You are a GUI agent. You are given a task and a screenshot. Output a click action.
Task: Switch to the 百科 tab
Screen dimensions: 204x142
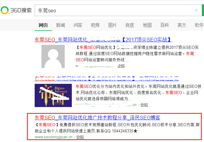point(164,25)
